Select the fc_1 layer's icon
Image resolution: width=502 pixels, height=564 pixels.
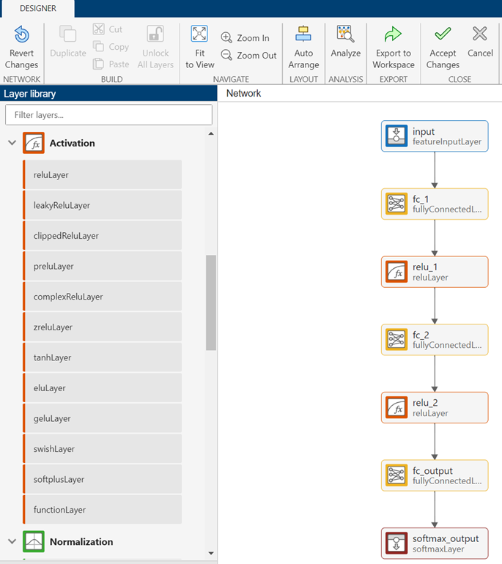click(396, 204)
